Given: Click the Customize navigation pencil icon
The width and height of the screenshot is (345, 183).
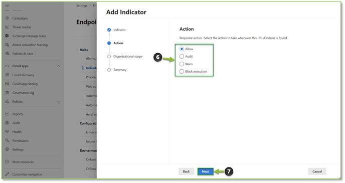Looking at the screenshot, I should pyautogui.click(x=7, y=174).
